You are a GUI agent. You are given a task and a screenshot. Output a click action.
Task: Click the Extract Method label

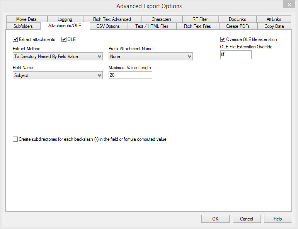27,49
